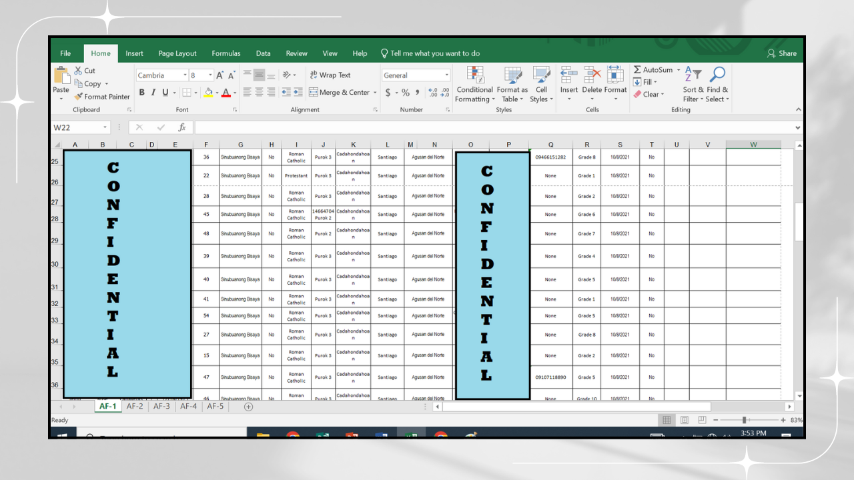Viewport: 854px width, 480px height.
Task: Open Find & Select magnifier
Action: (718, 85)
